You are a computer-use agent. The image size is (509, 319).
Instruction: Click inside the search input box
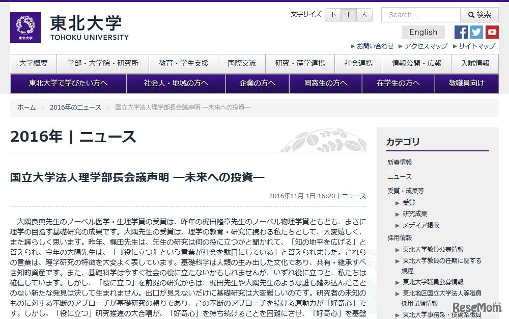pos(420,15)
